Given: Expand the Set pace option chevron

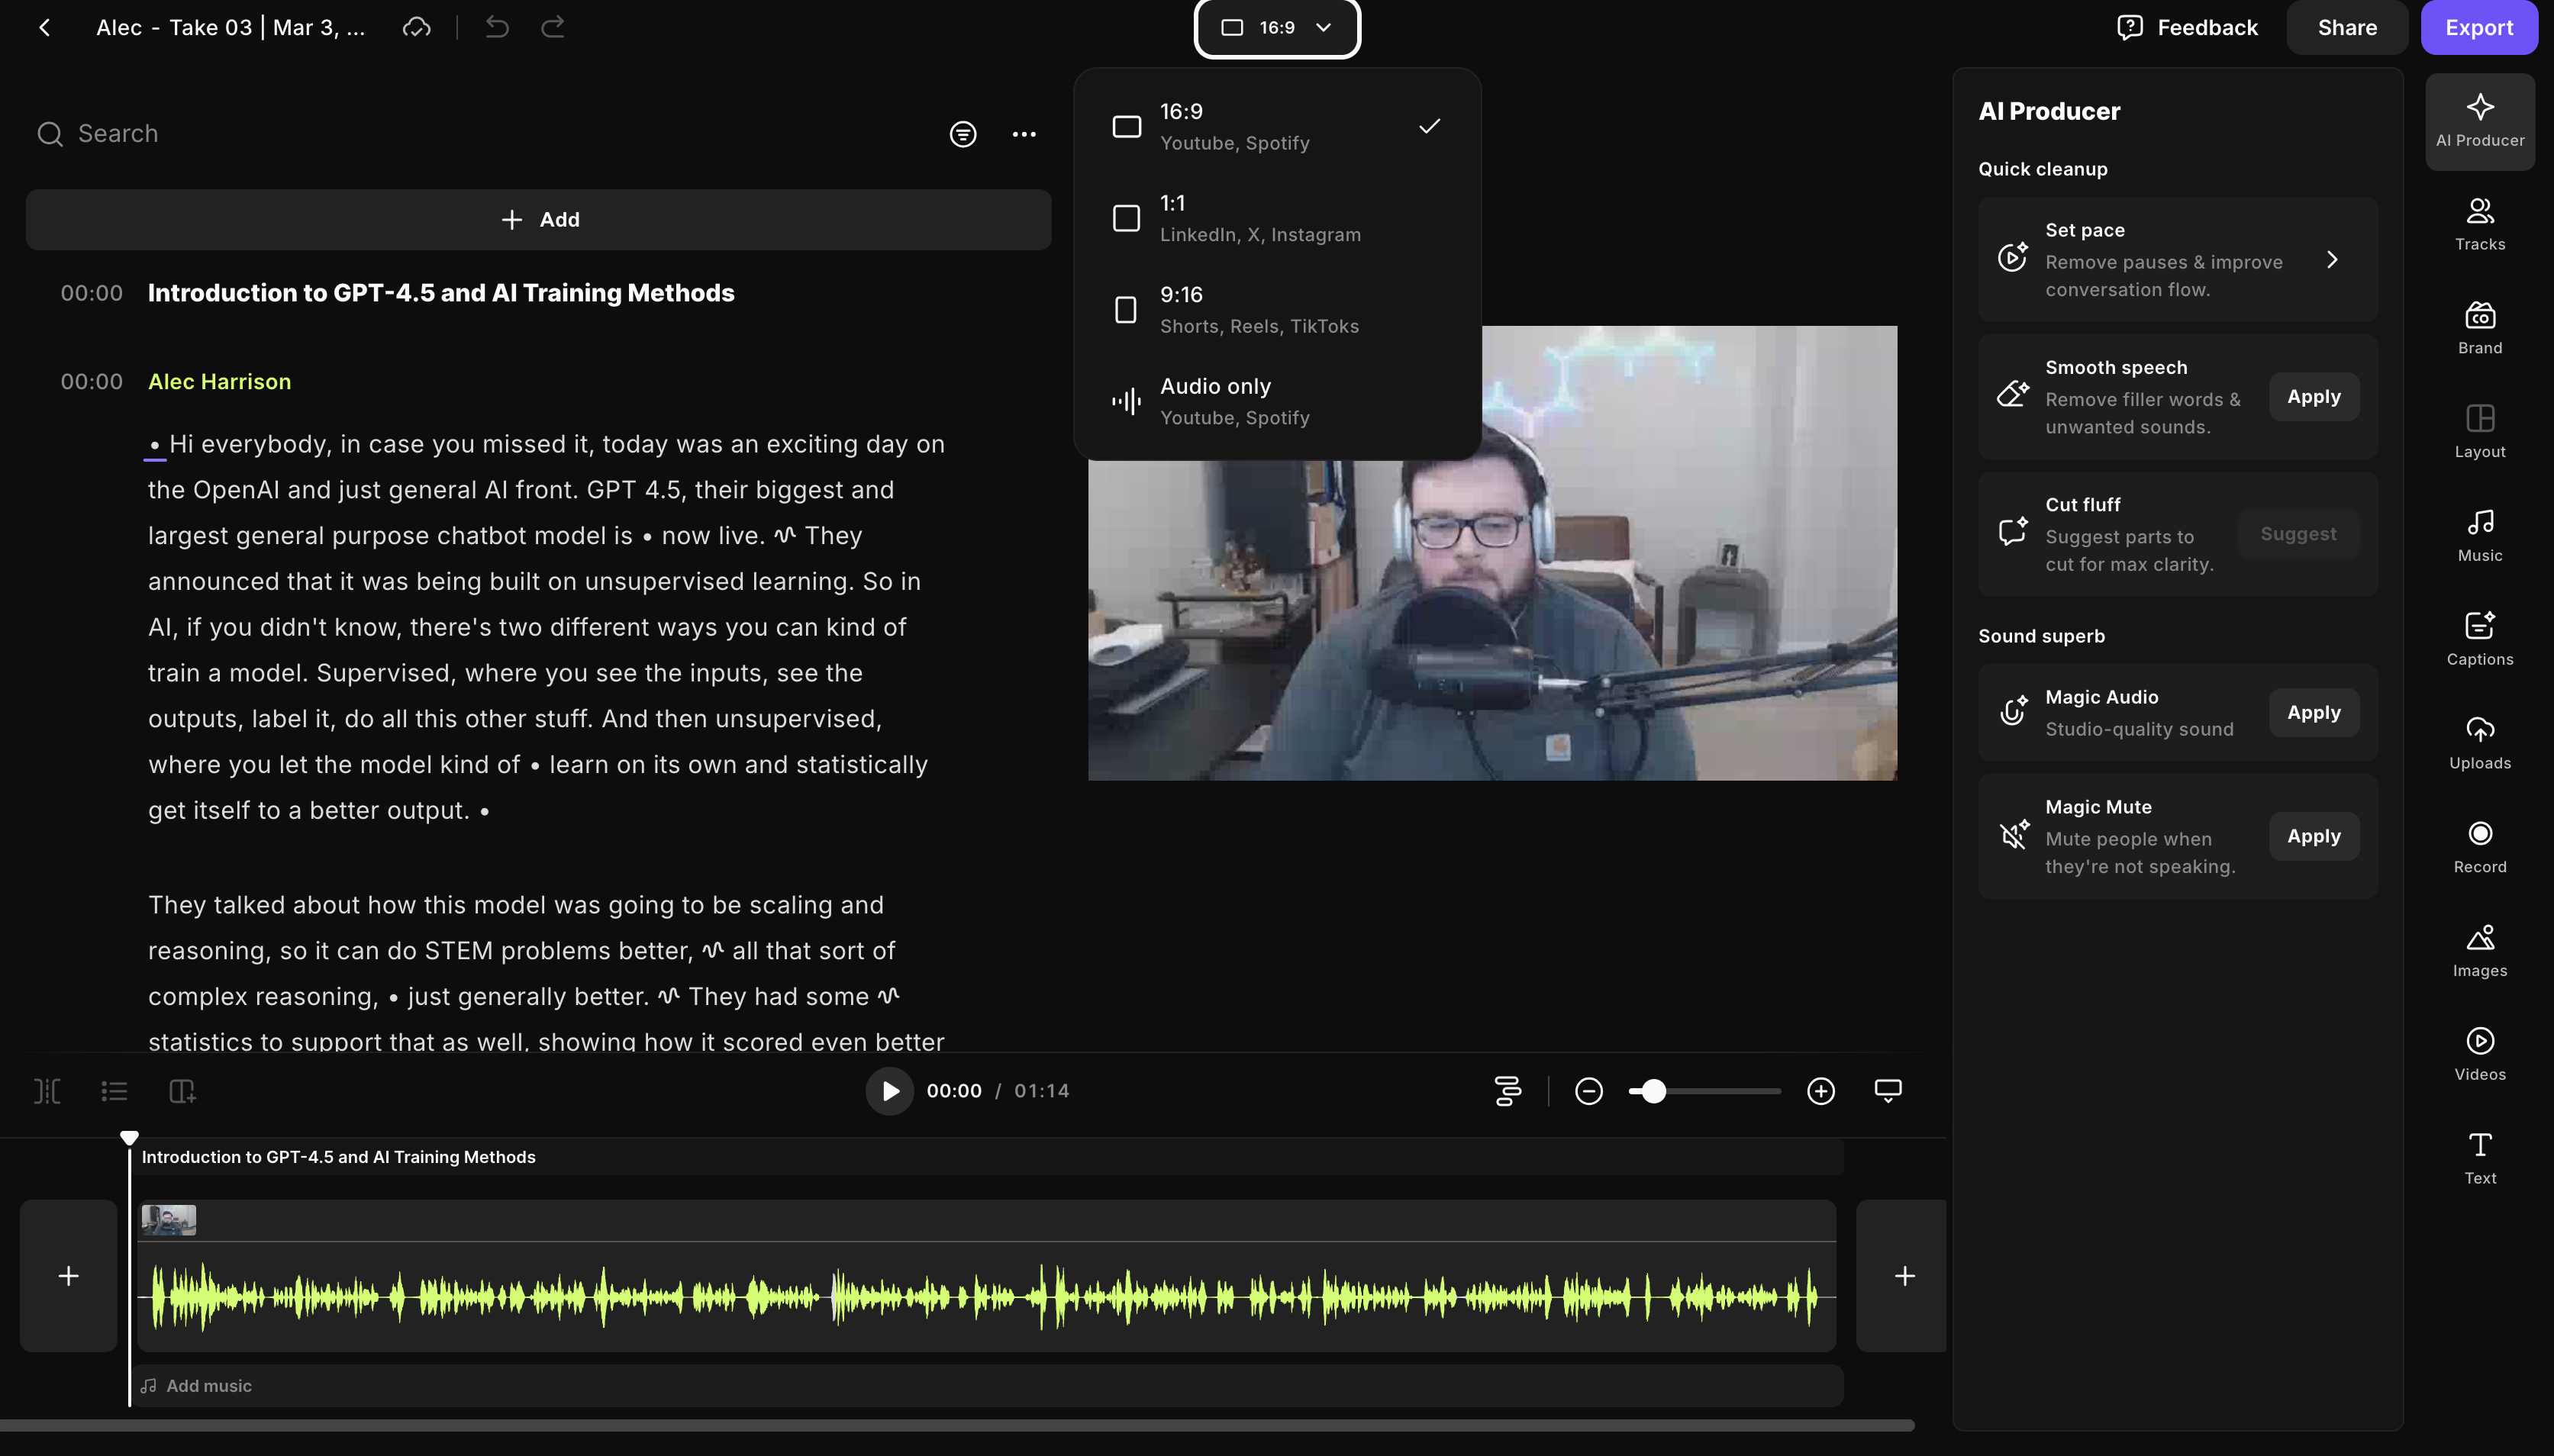Looking at the screenshot, I should click(x=2331, y=260).
